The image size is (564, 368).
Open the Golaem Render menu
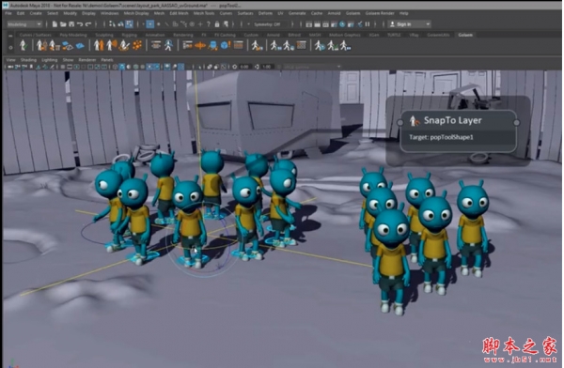tap(380, 13)
